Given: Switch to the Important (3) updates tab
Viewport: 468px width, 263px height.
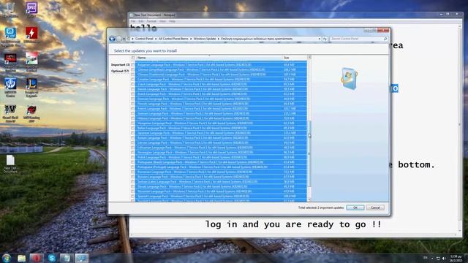Looking at the screenshot, I should tap(120, 65).
